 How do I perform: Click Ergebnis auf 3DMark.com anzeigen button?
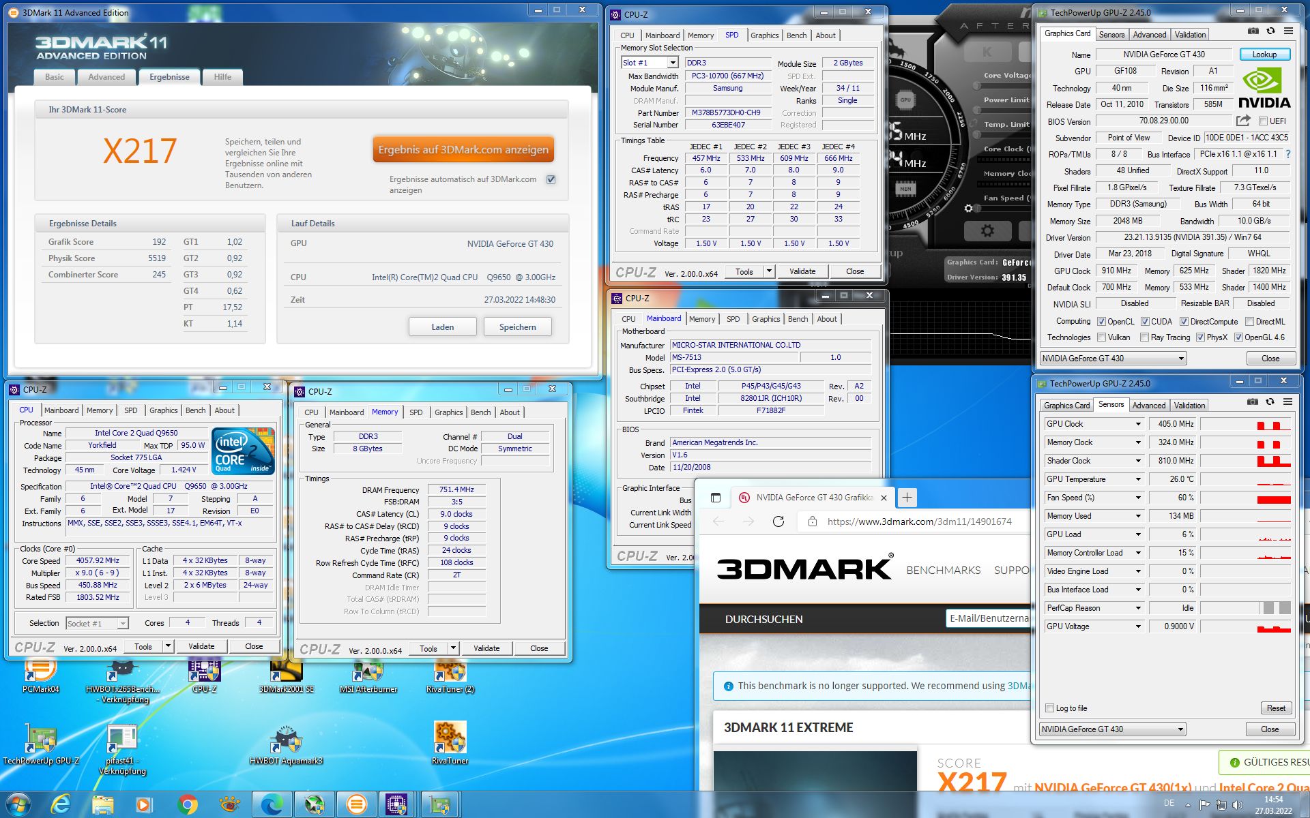463,149
